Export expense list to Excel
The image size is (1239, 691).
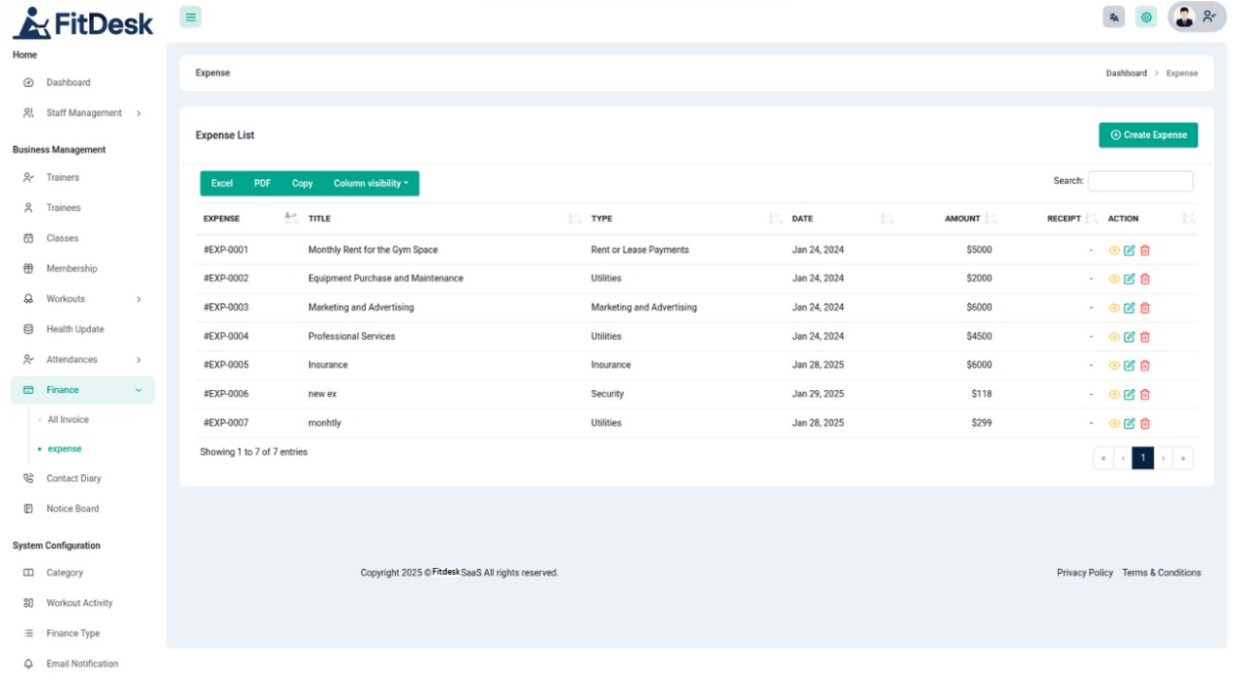point(222,184)
